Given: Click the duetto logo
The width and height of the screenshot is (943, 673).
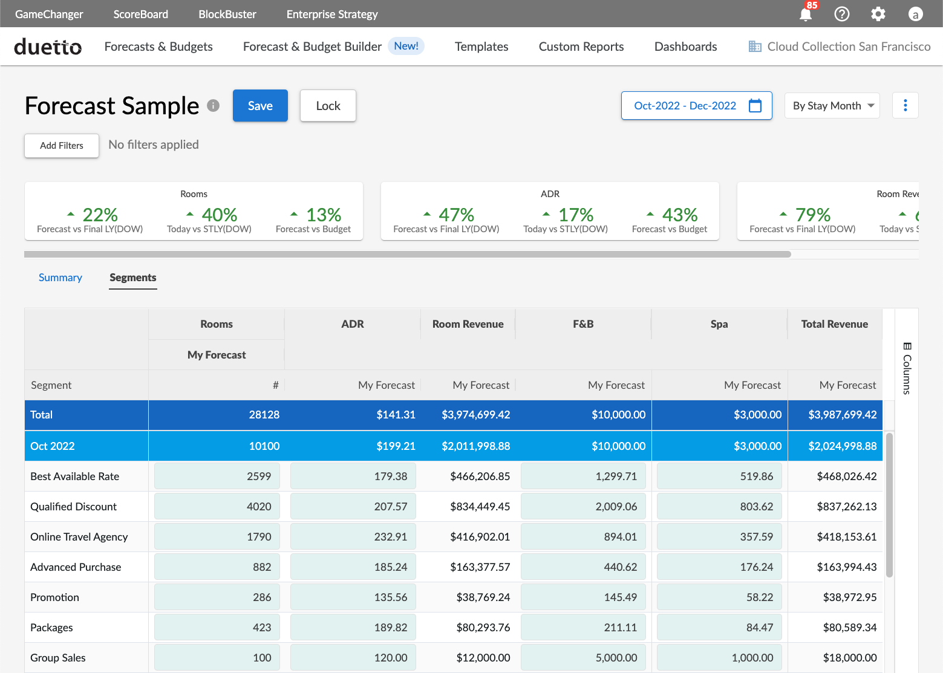Looking at the screenshot, I should [x=48, y=47].
